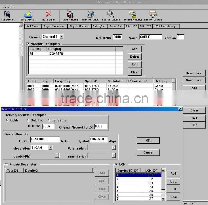208x205 pixels.
Task: Click the RF Out frequency input field
Action: point(45,140)
